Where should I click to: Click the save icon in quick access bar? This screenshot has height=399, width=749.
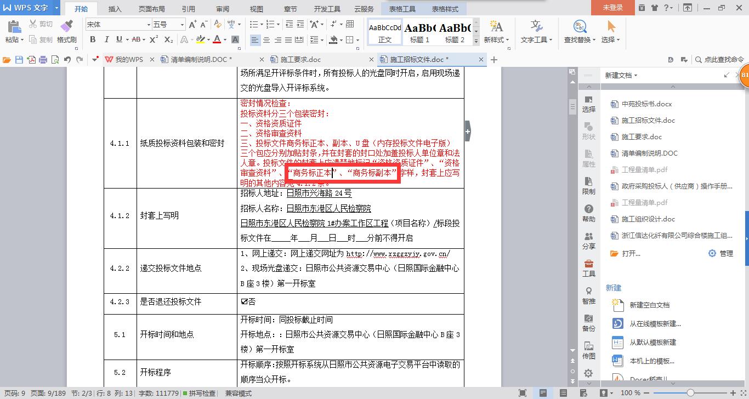(19, 60)
